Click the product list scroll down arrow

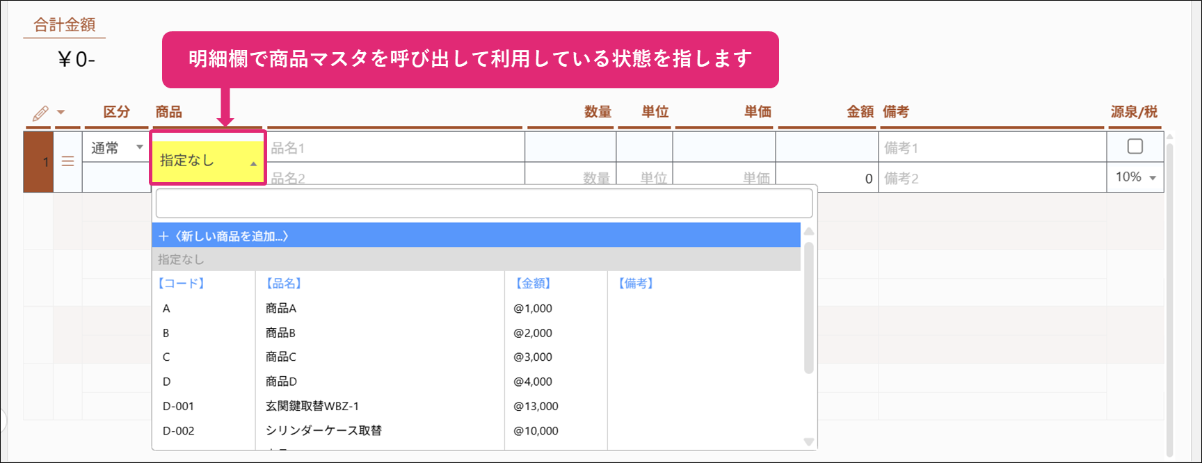[x=808, y=441]
